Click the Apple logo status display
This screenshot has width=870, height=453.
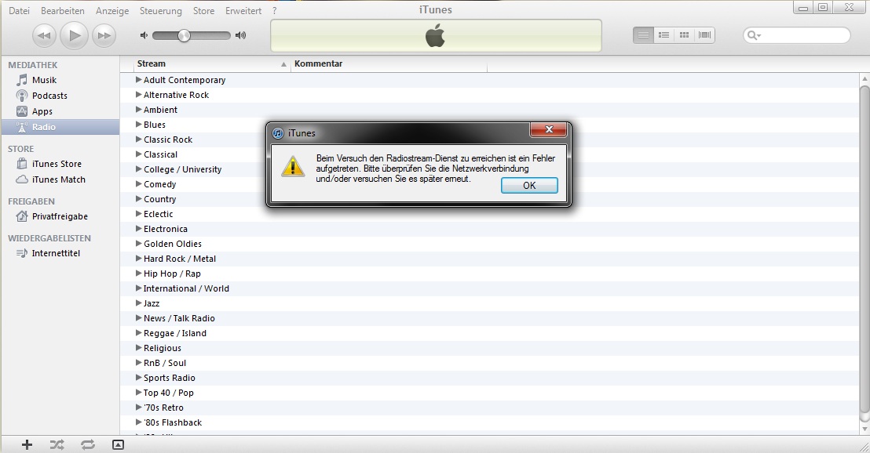coord(436,36)
